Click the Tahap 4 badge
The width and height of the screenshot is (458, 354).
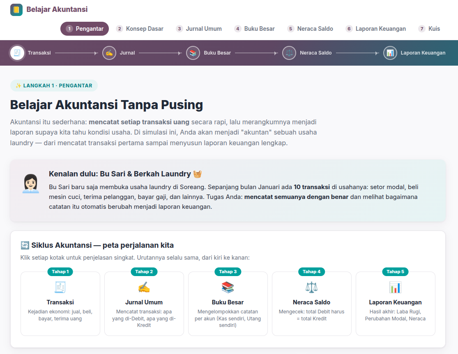(x=311, y=272)
